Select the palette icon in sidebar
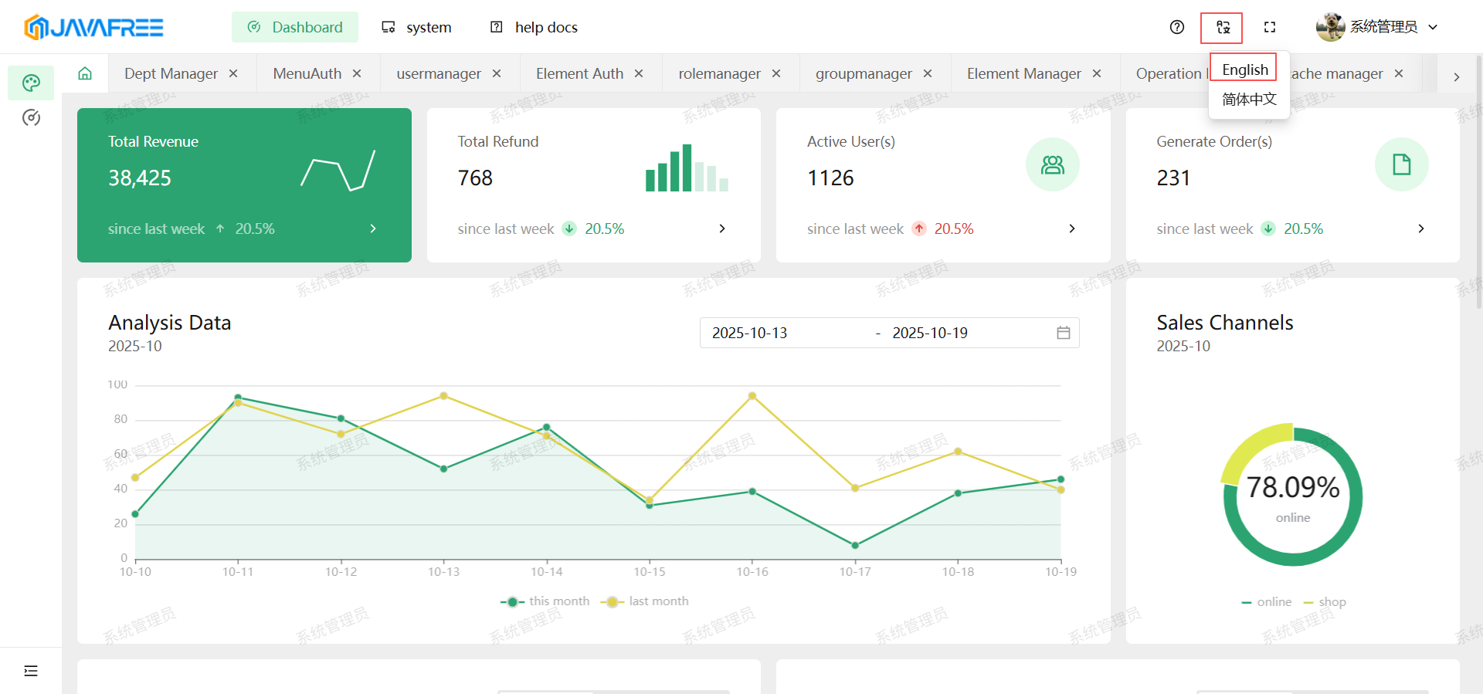 click(x=31, y=83)
